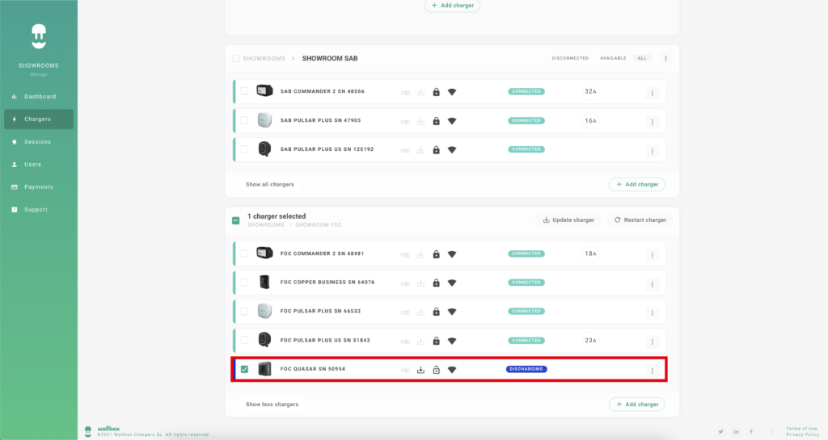
Task: Click the lock icon for SAB Pulsar Plus SN 47905
Action: 436,120
